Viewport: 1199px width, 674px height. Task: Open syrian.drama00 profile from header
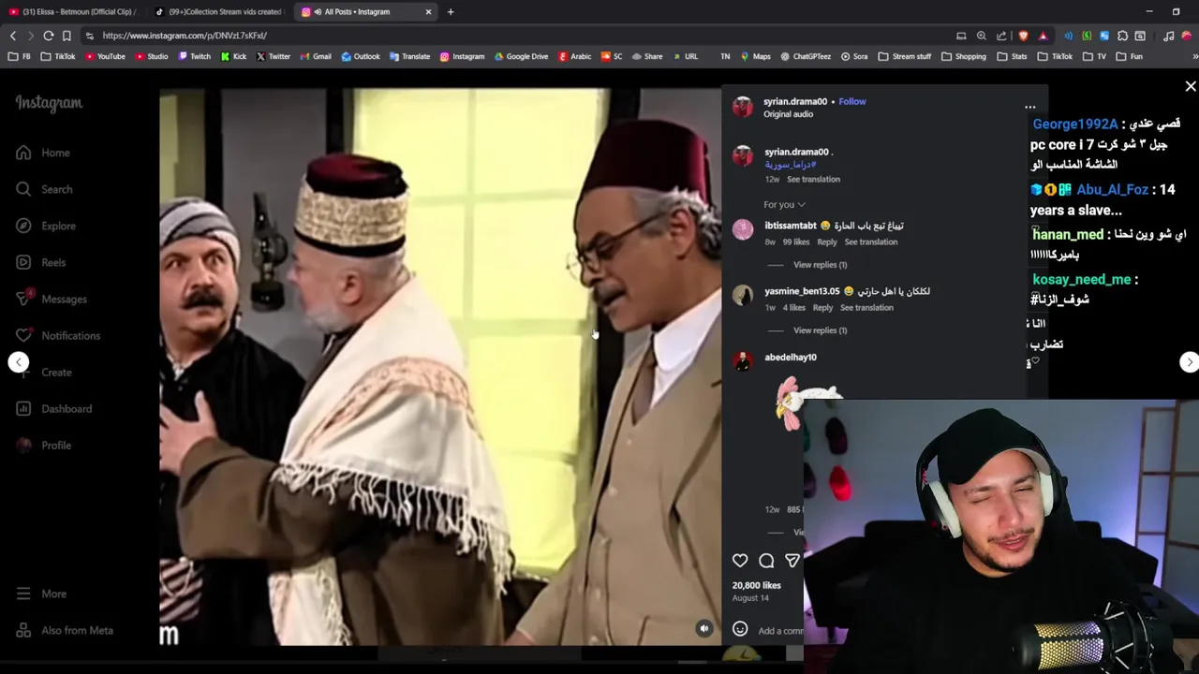pyautogui.click(x=795, y=101)
